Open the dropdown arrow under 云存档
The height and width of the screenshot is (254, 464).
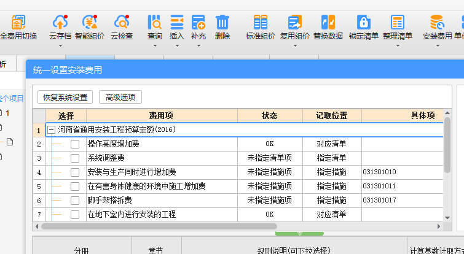click(60, 46)
